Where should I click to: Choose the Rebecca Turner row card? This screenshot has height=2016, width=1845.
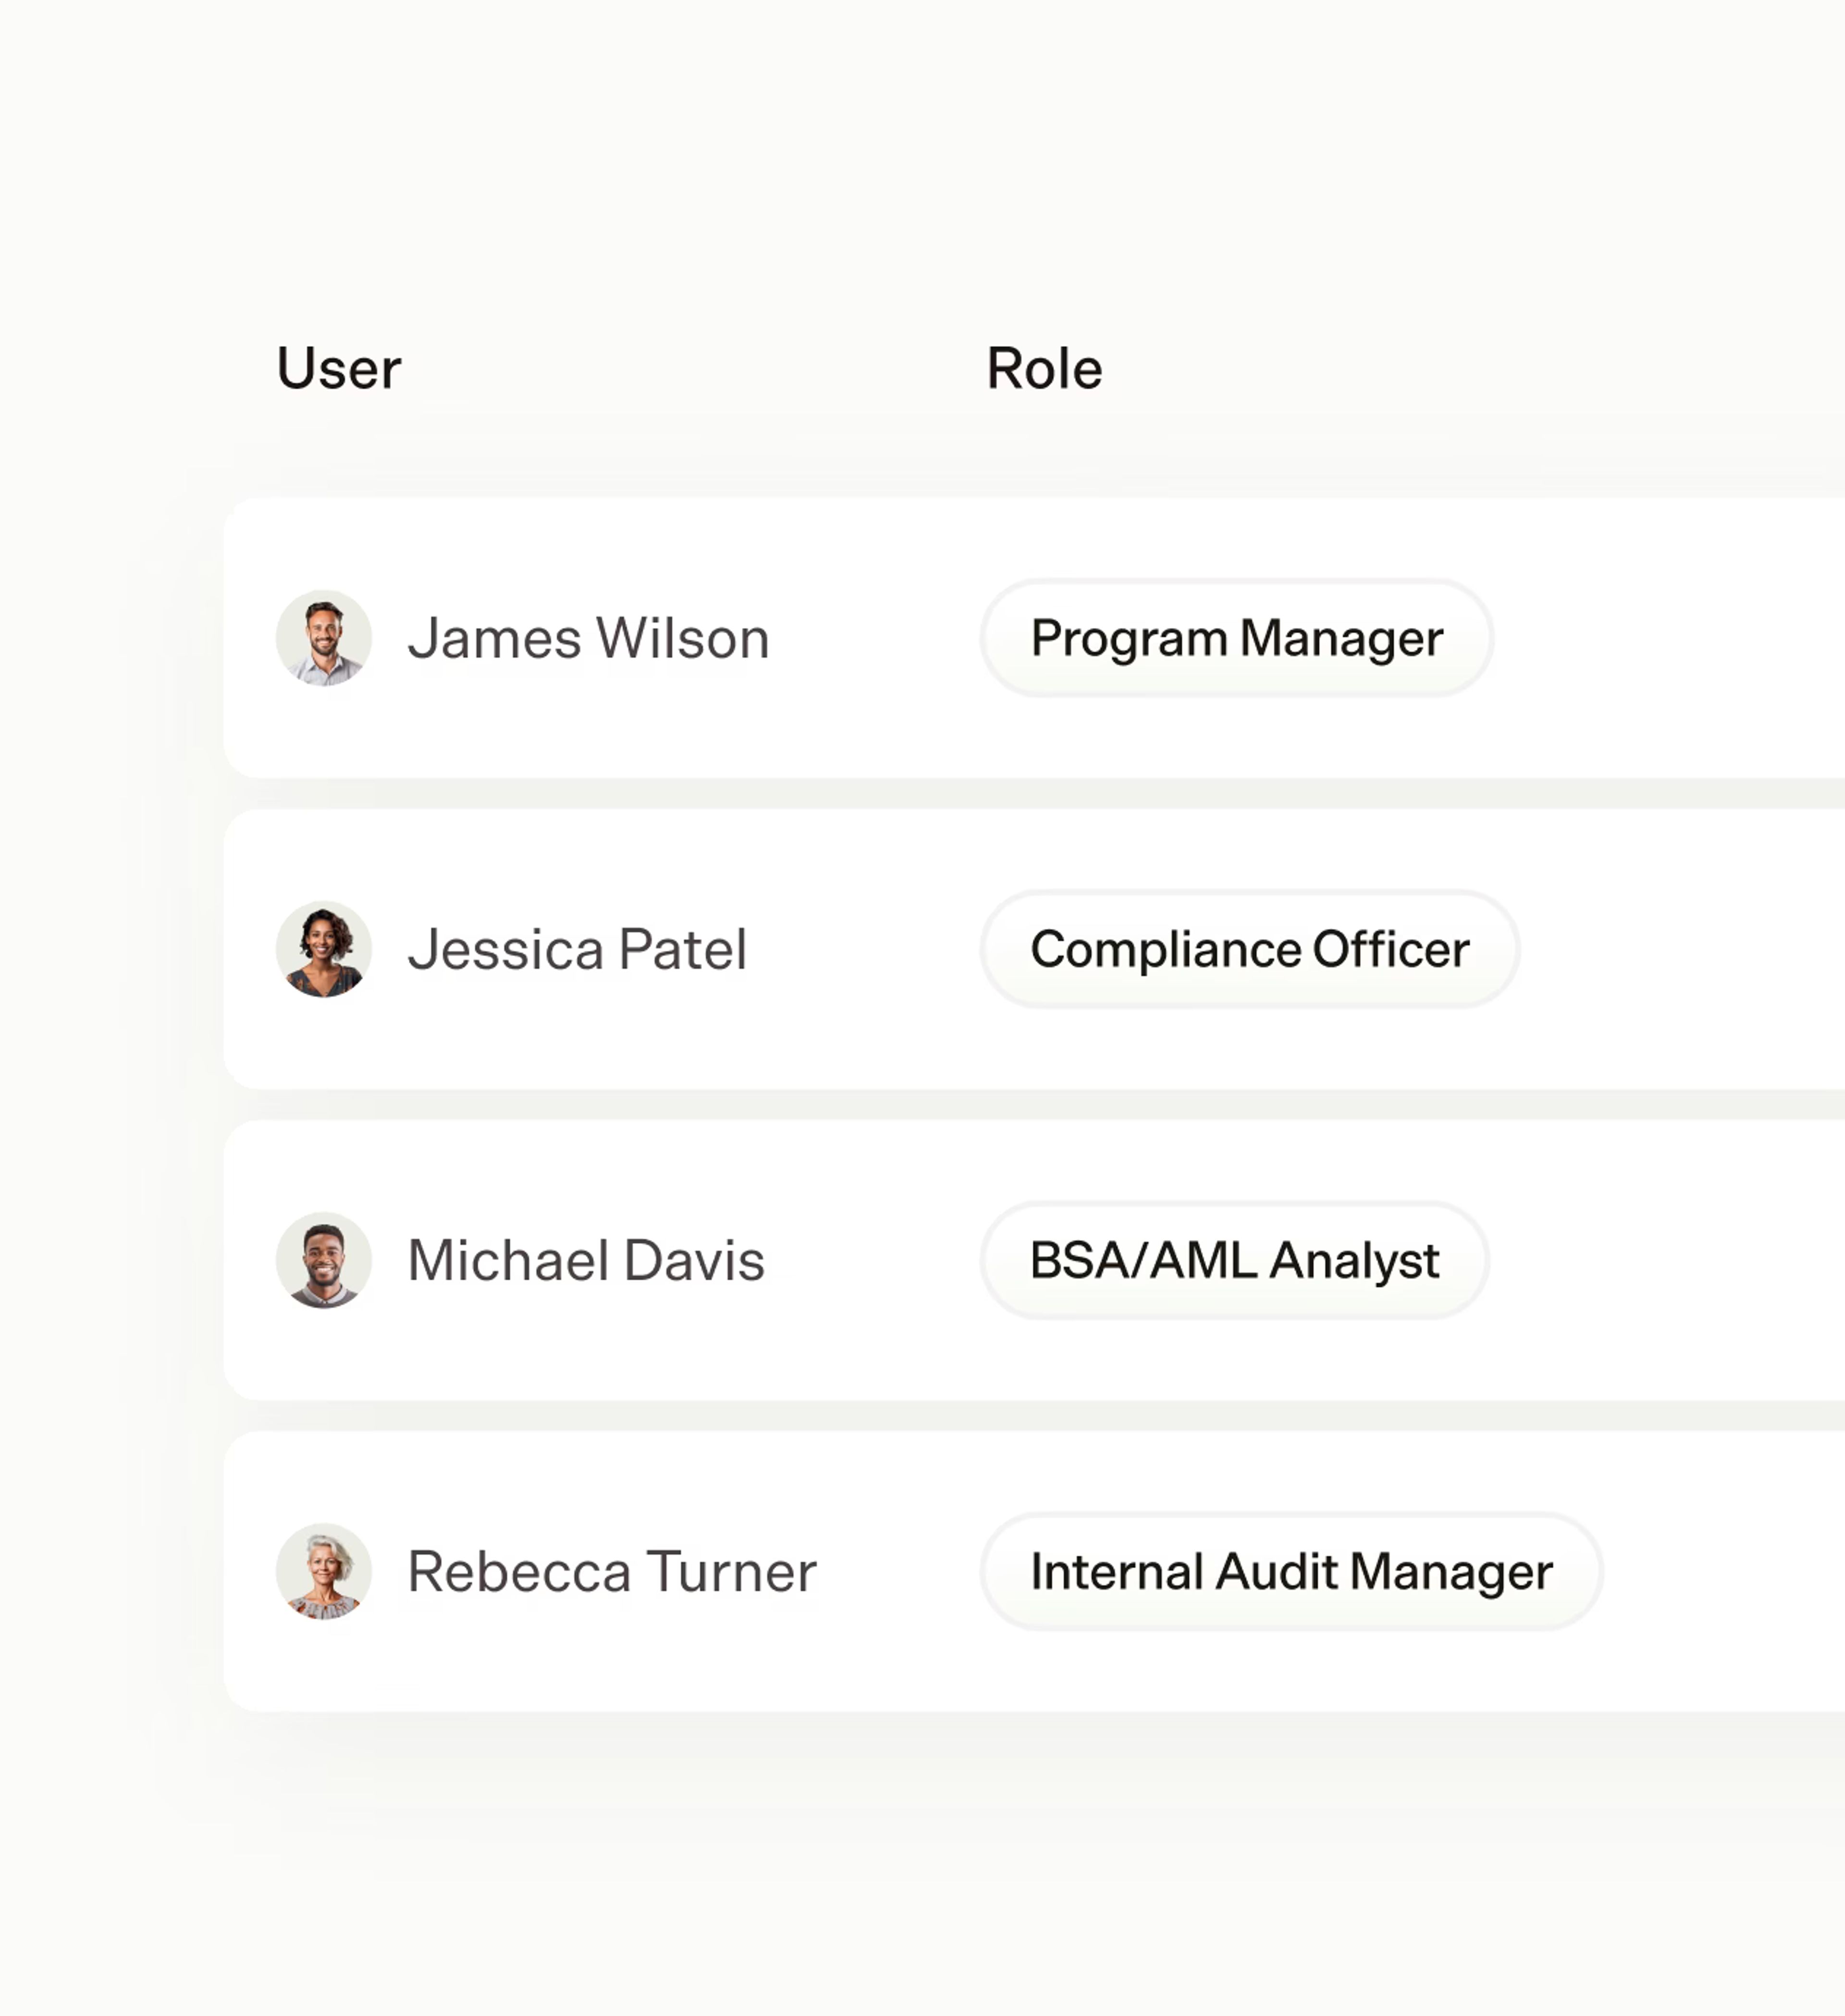coord(1034,1571)
